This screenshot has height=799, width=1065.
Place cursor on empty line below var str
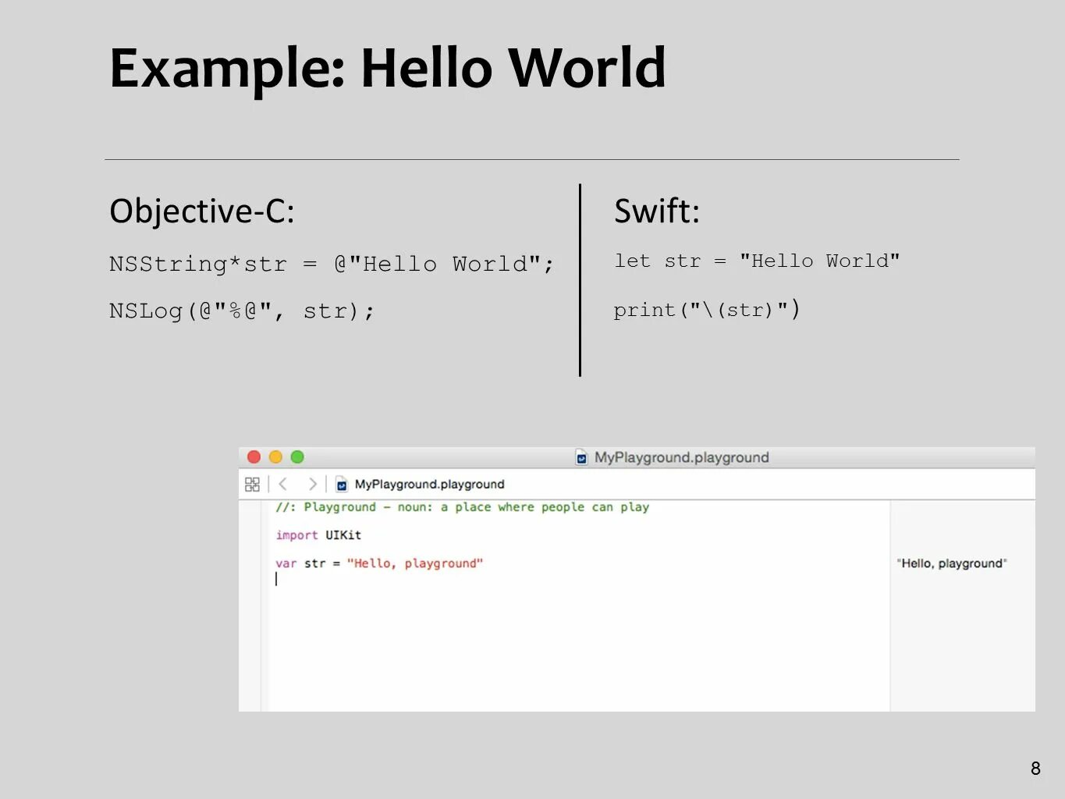click(276, 579)
